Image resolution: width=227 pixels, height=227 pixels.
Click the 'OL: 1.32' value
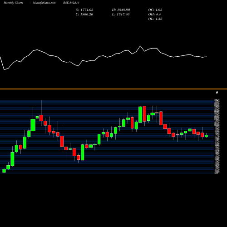tap(155, 19)
